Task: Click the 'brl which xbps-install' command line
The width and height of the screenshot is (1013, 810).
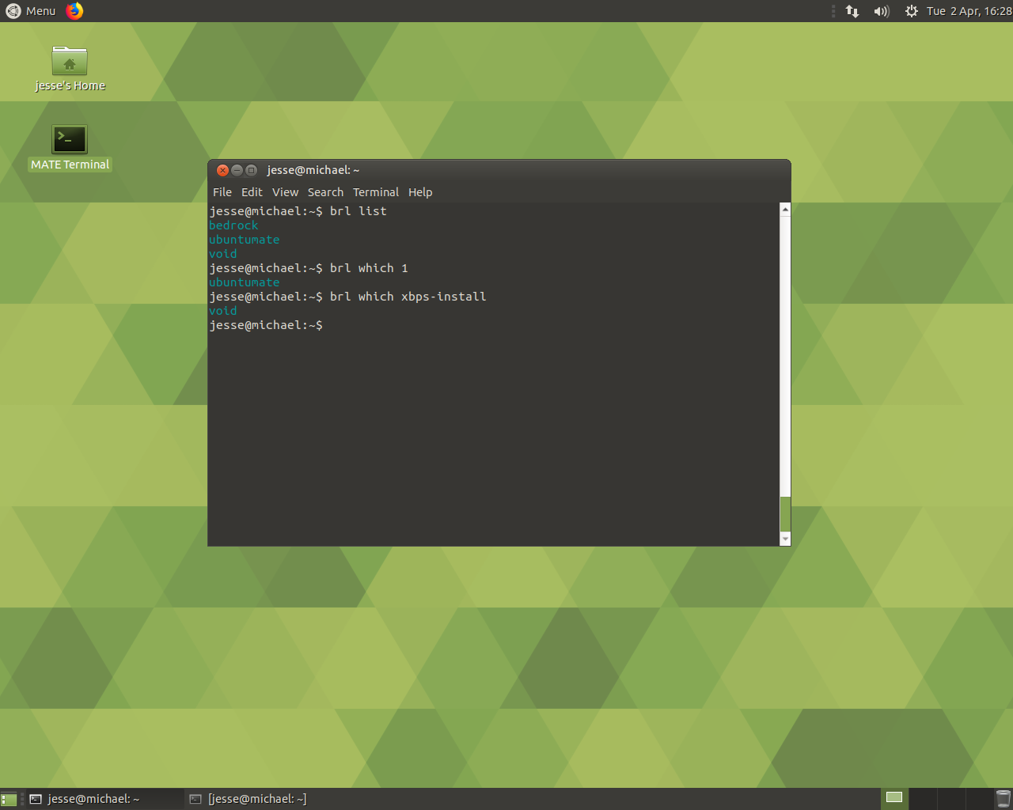Action: point(347,297)
